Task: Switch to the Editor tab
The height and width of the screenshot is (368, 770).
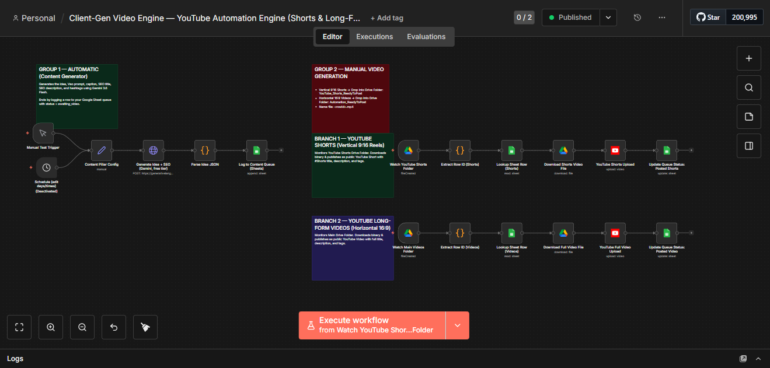Action: 333,37
